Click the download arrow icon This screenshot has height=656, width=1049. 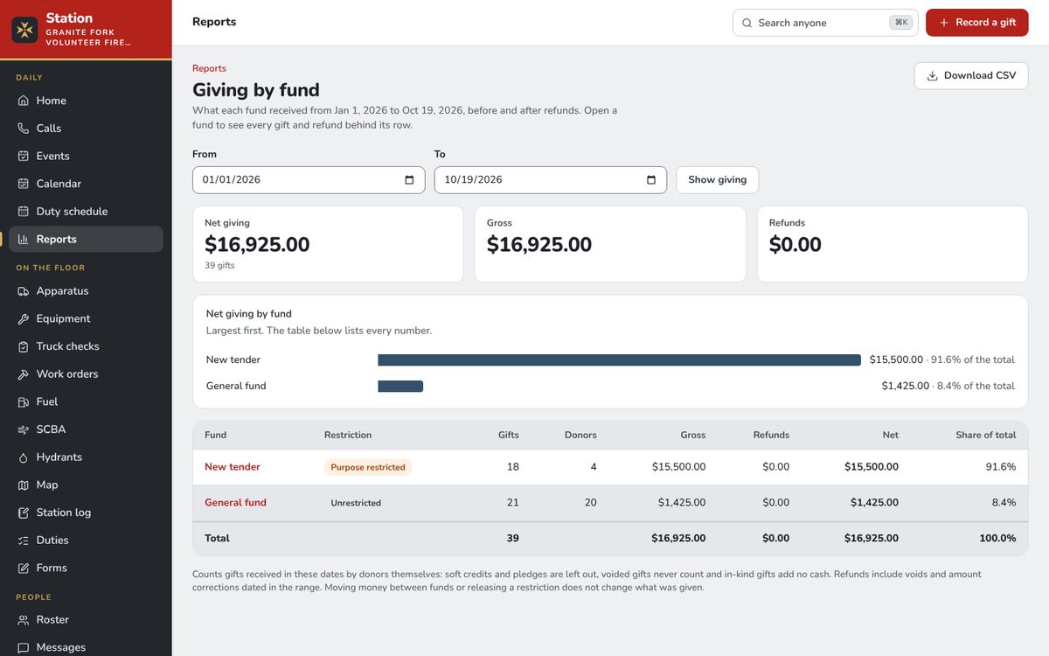933,76
